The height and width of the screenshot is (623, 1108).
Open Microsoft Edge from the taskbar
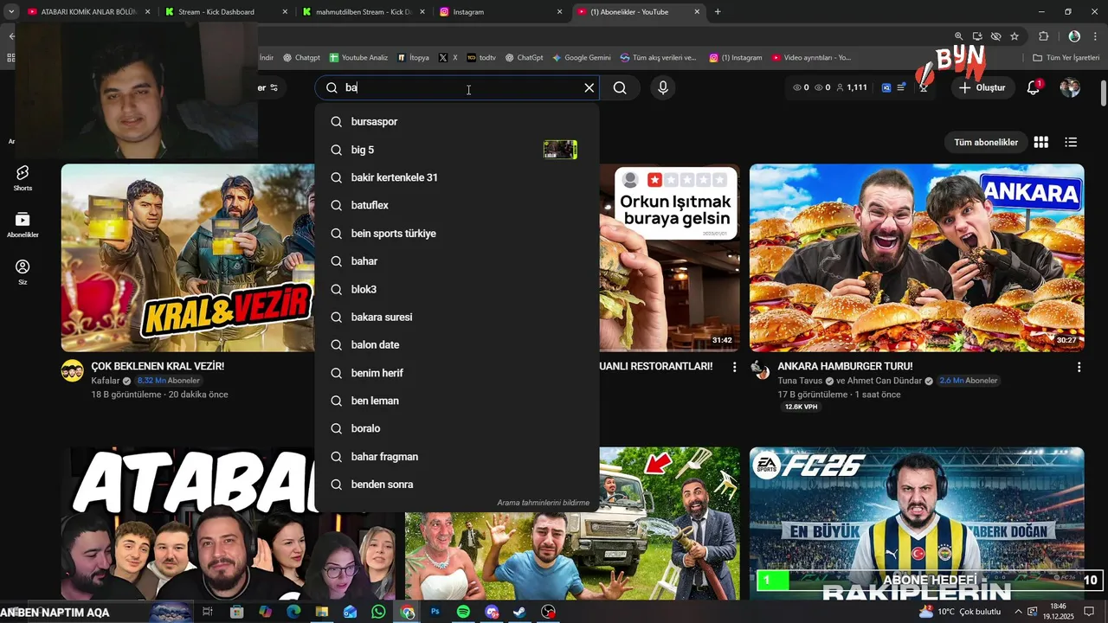pyautogui.click(x=293, y=612)
